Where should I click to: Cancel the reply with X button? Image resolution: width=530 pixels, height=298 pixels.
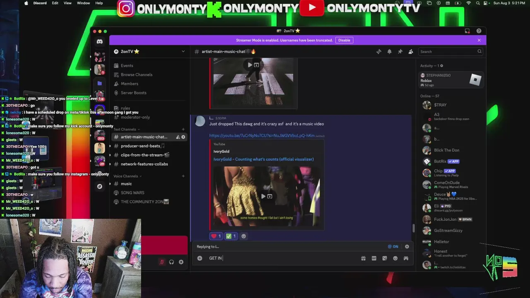407,247
